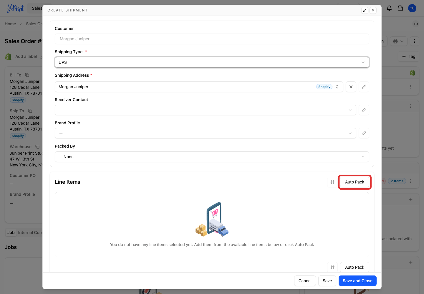Click Add a label
This screenshot has width=424, height=294.
pos(26,56)
